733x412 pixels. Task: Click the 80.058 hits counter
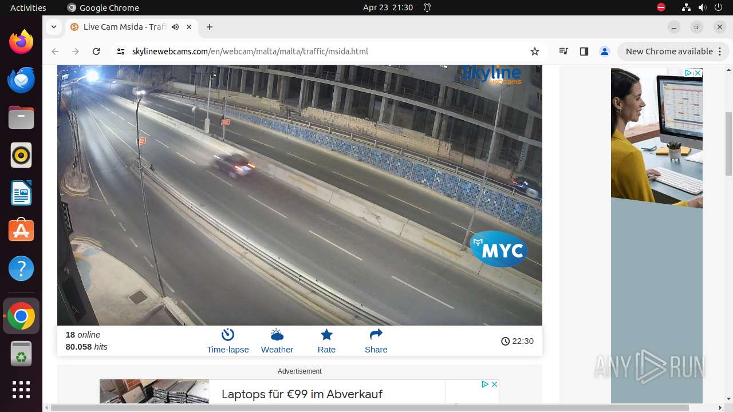(x=86, y=347)
